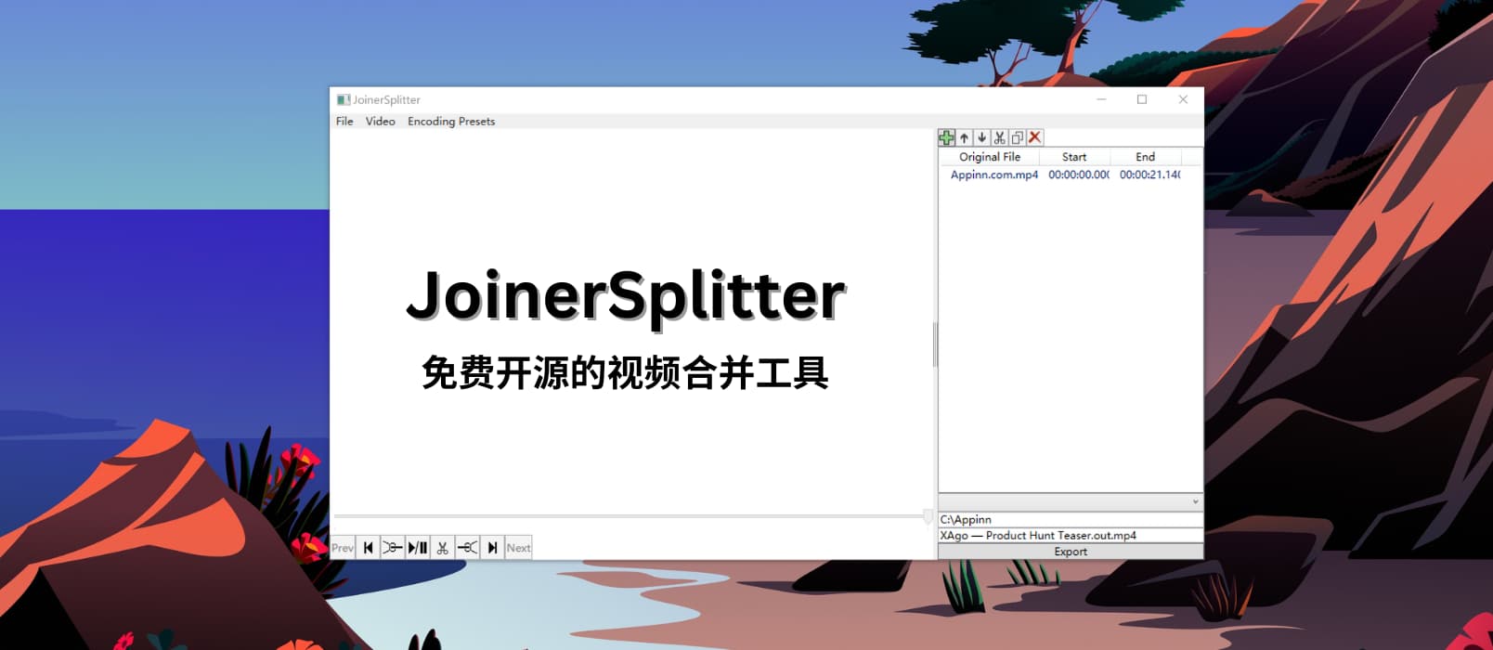Toggle play/pause in the player bar
Screen dimensions: 1493x650
(418, 548)
